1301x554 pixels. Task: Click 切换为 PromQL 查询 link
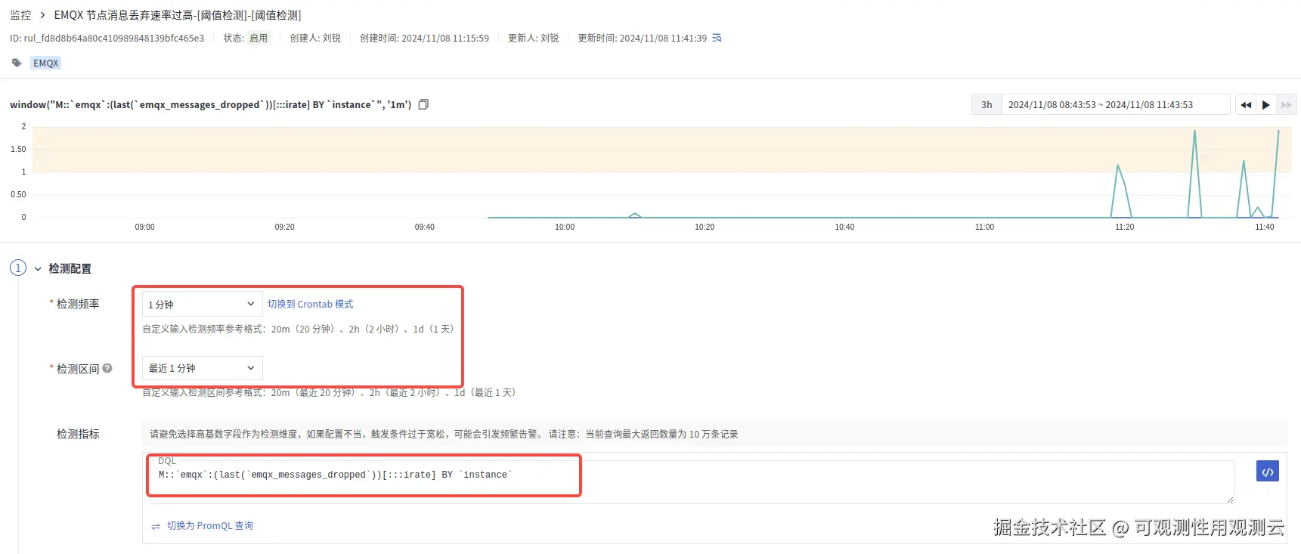209,525
